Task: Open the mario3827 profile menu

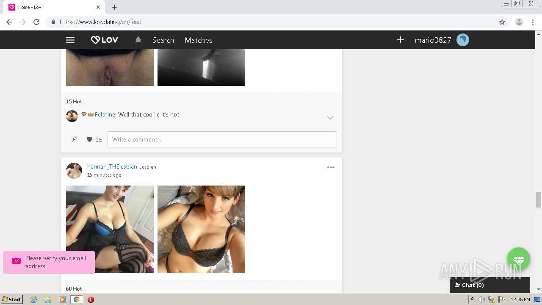Action: tap(433, 40)
